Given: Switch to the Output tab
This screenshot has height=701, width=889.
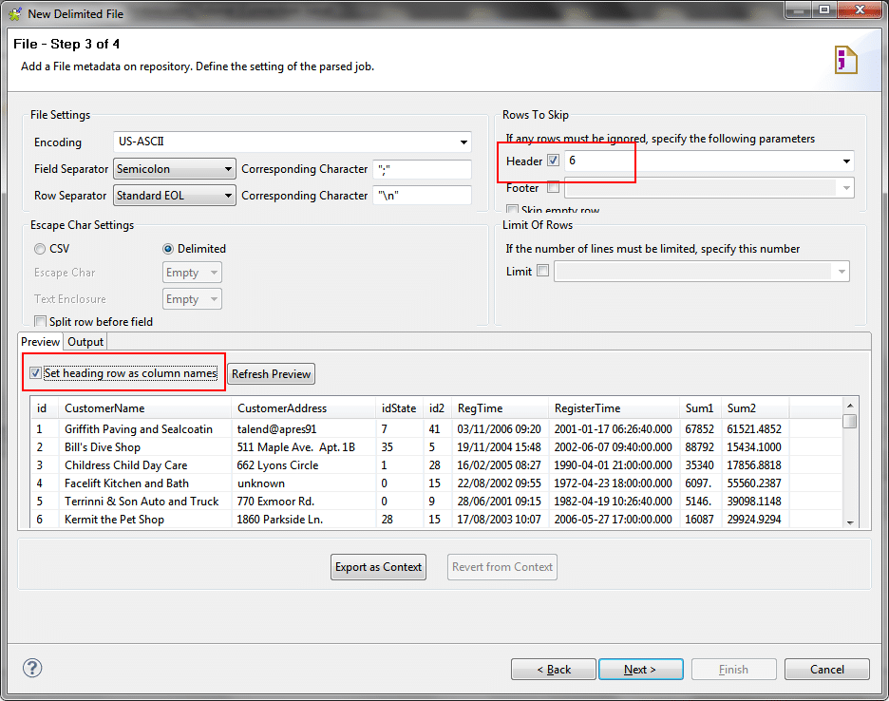Looking at the screenshot, I should pyautogui.click(x=85, y=342).
